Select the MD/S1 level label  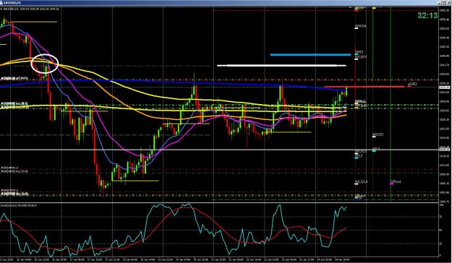click(378, 134)
